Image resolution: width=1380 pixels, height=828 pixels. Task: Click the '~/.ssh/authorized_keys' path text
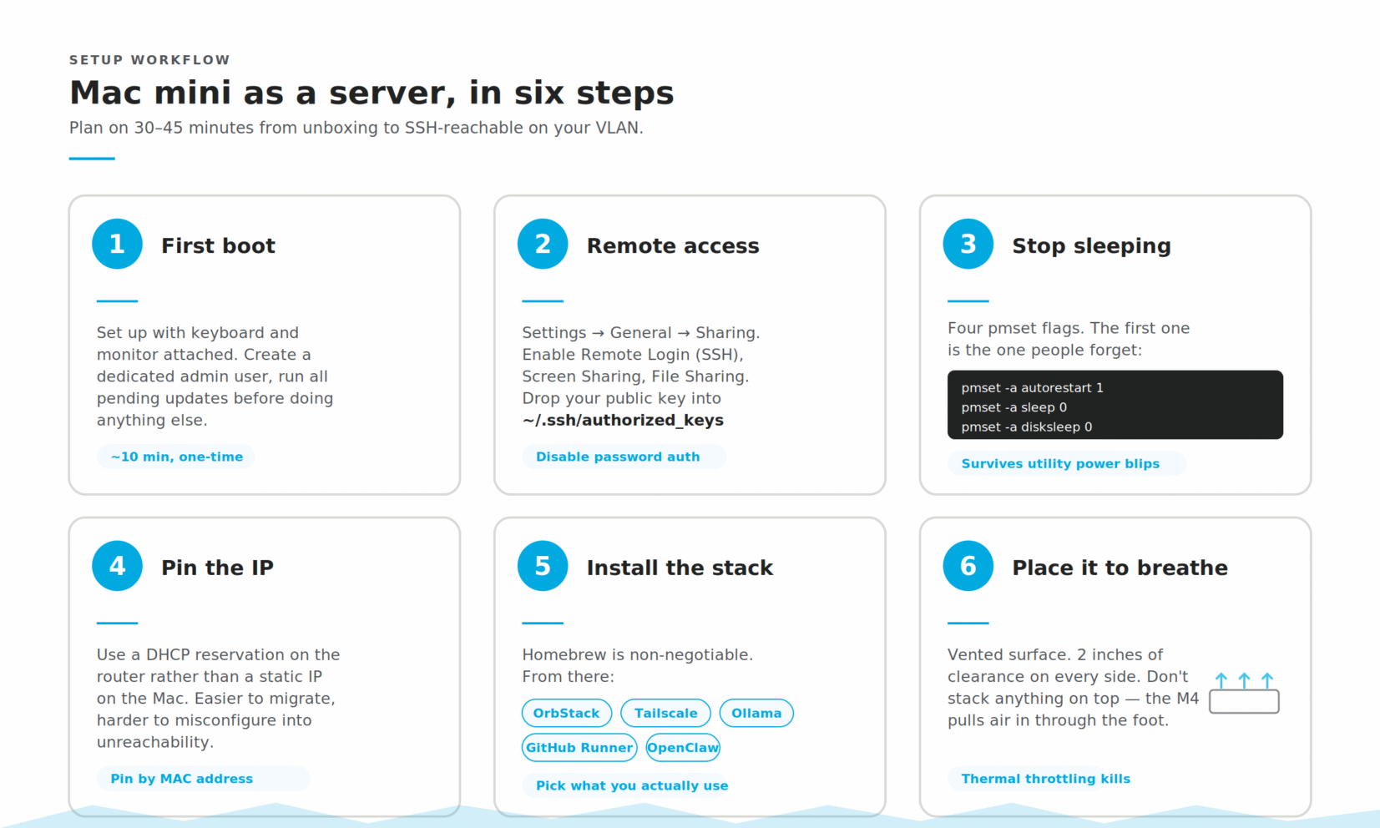coord(623,420)
